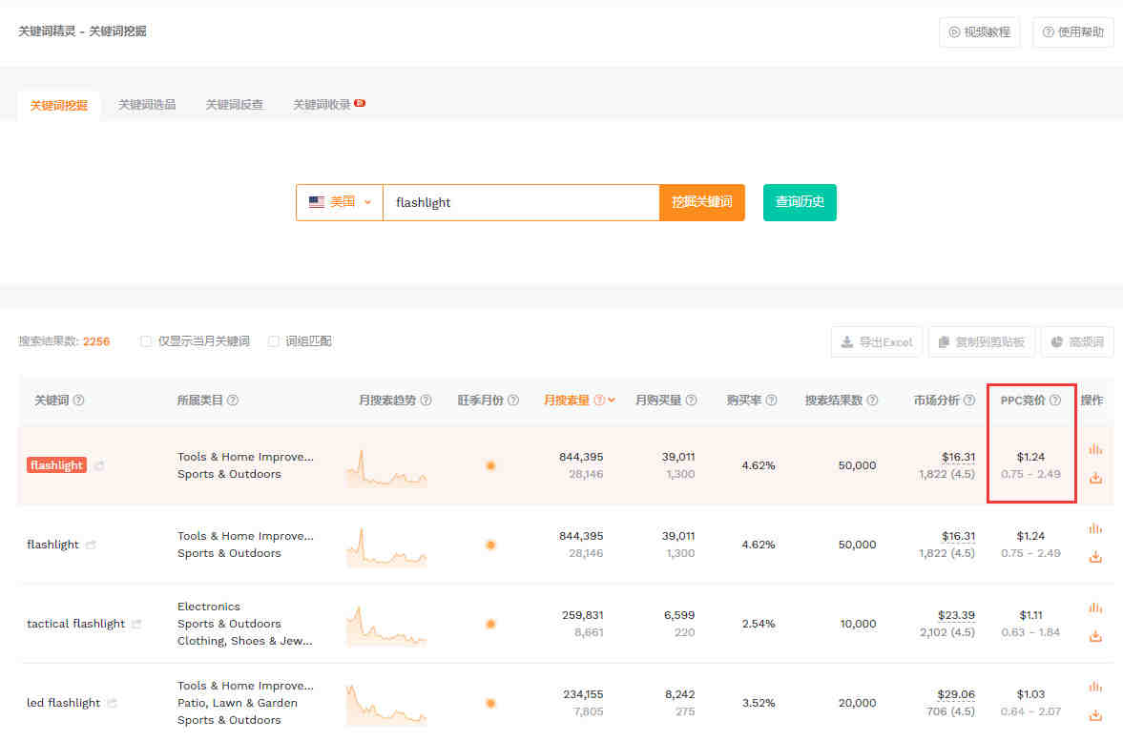Show help icon beside 所属类目 header
The height and width of the screenshot is (741, 1123).
click(233, 401)
